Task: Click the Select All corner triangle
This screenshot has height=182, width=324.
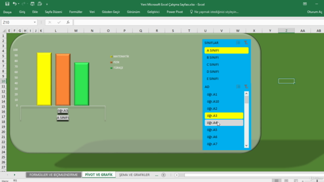Action: click(4, 30)
